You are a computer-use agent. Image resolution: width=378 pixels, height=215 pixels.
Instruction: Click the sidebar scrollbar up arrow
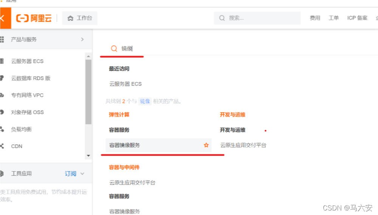(x=88, y=56)
